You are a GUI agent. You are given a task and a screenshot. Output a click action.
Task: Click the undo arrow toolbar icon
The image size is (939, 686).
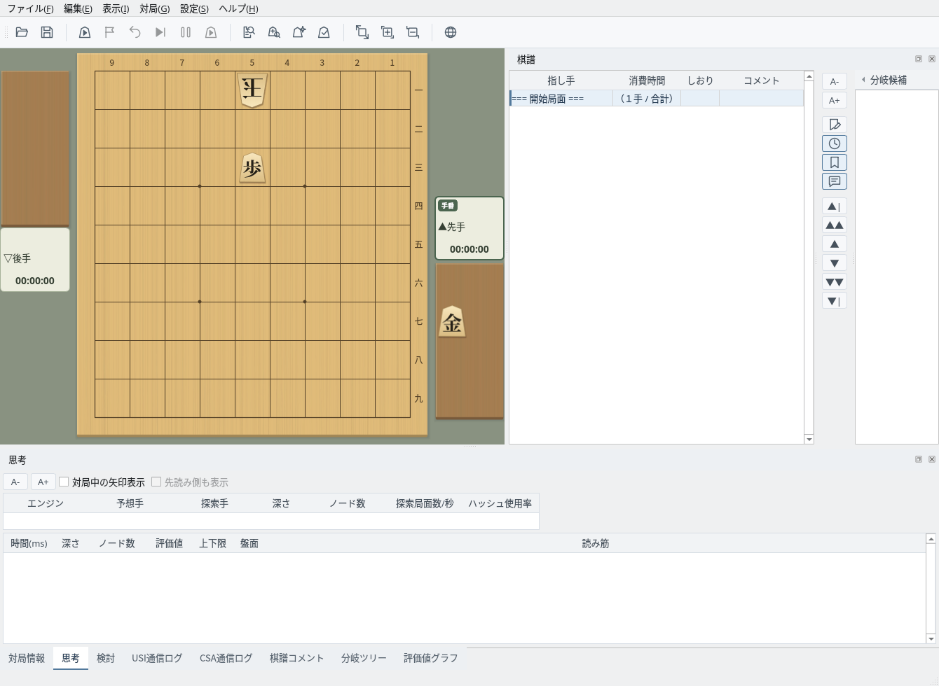point(135,32)
